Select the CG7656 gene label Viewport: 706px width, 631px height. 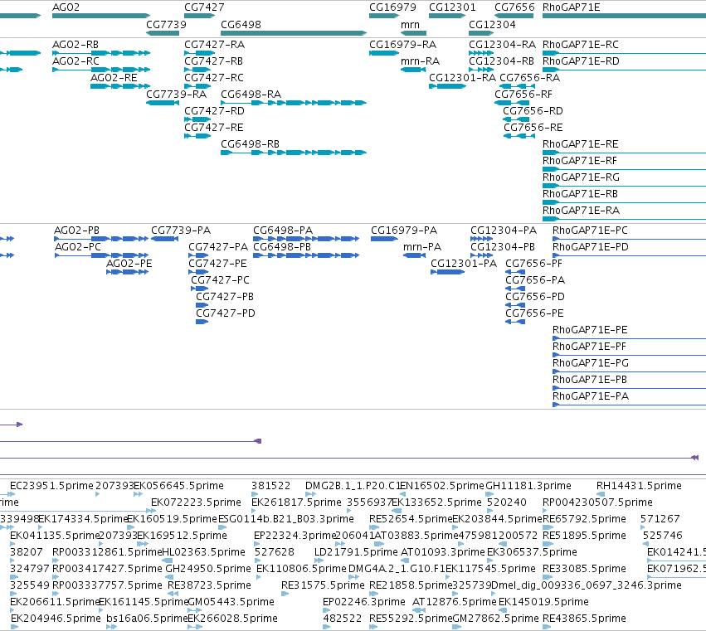(x=514, y=7)
